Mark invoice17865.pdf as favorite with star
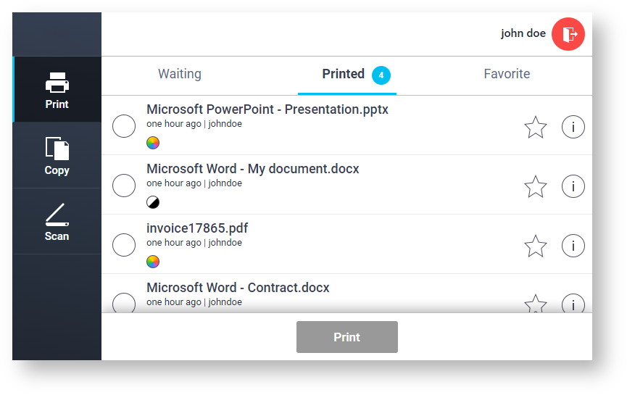Screen dimensions: 627x395 click(x=535, y=246)
